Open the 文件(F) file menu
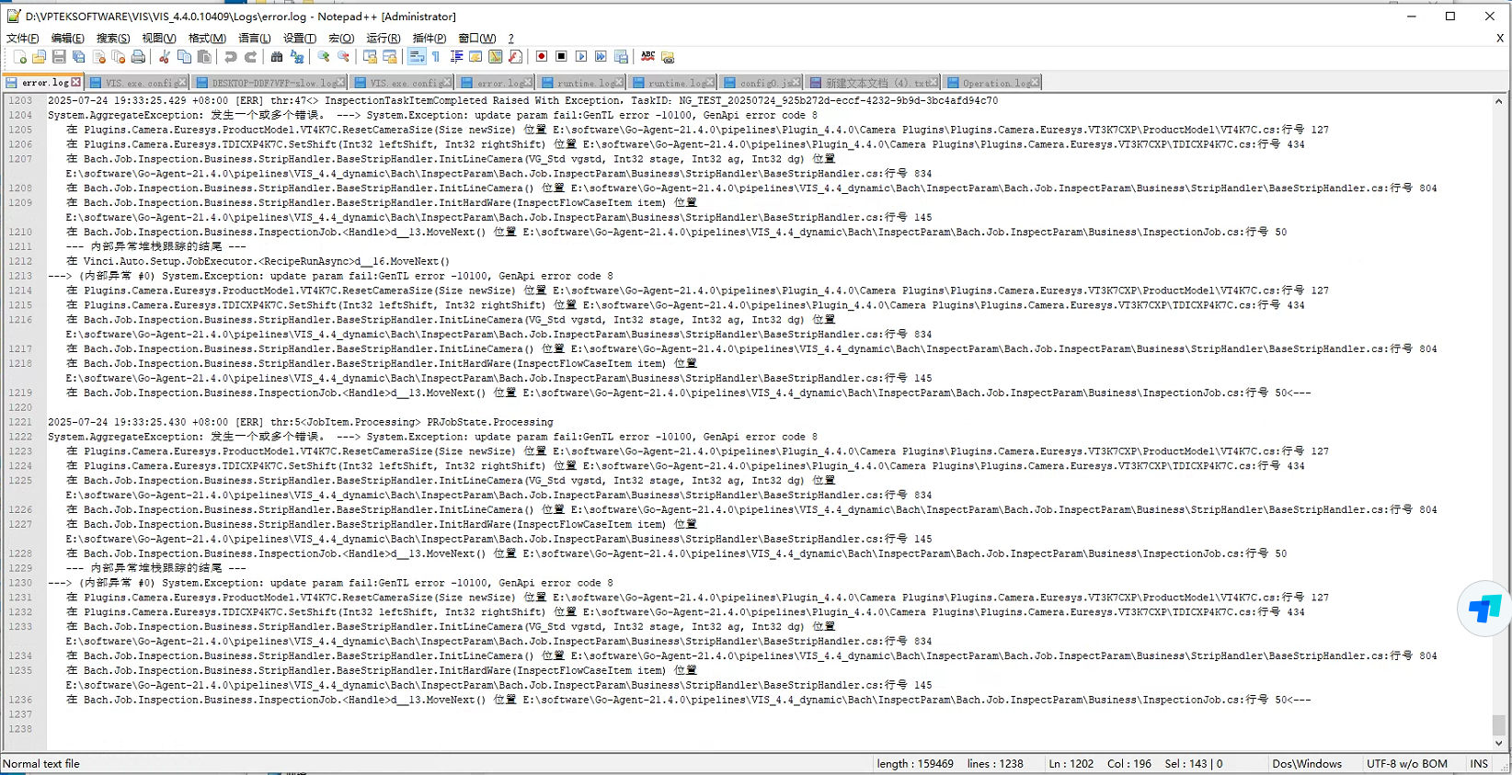The width and height of the screenshot is (1512, 775). pyautogui.click(x=22, y=38)
